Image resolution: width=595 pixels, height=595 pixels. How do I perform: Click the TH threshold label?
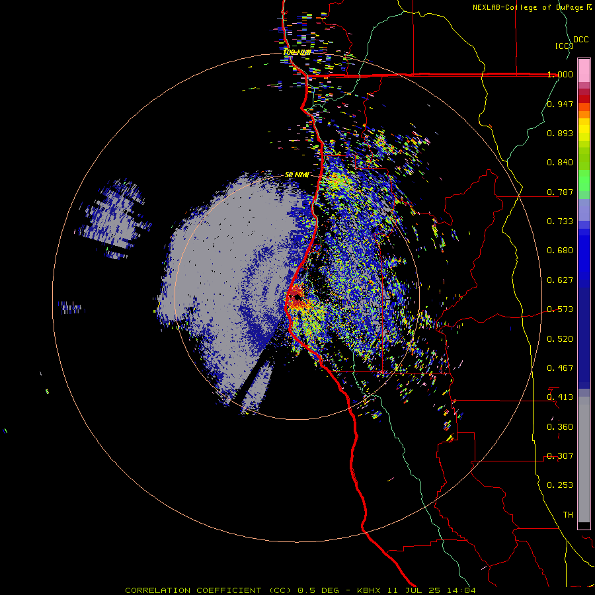point(568,515)
